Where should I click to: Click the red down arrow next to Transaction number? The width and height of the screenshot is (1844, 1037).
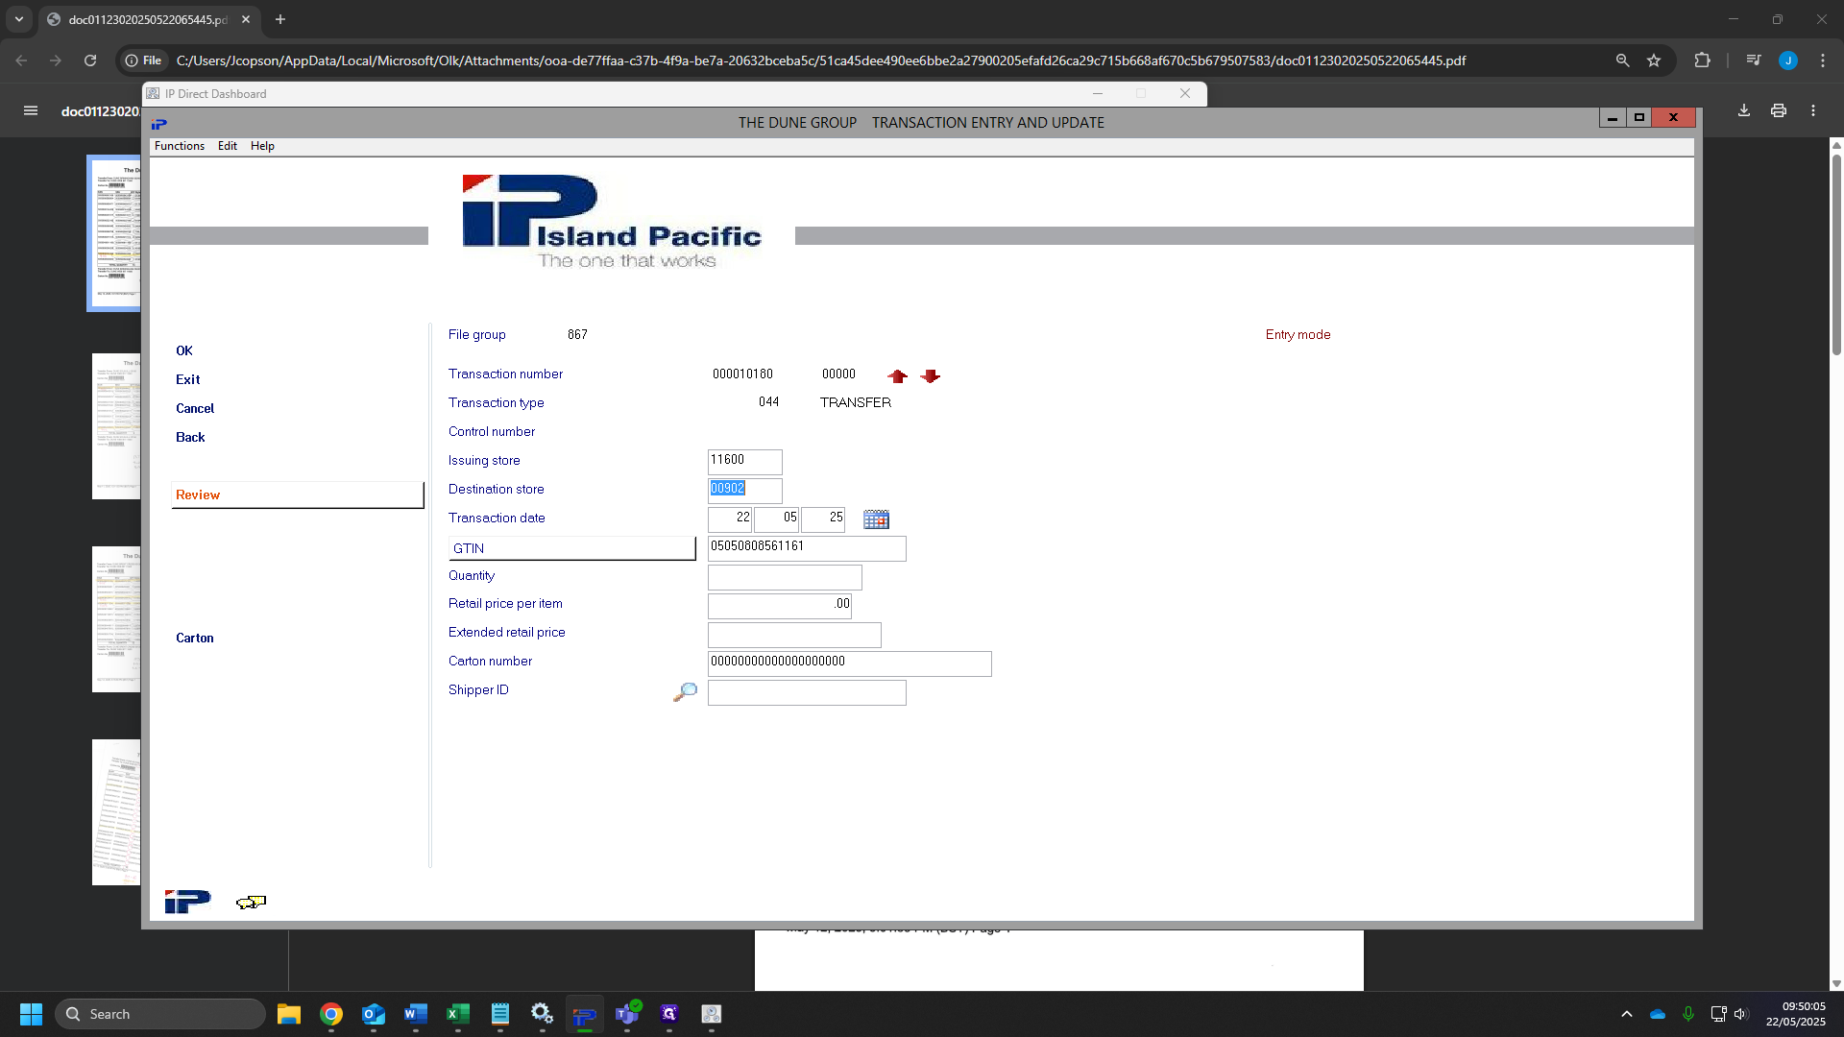[930, 376]
